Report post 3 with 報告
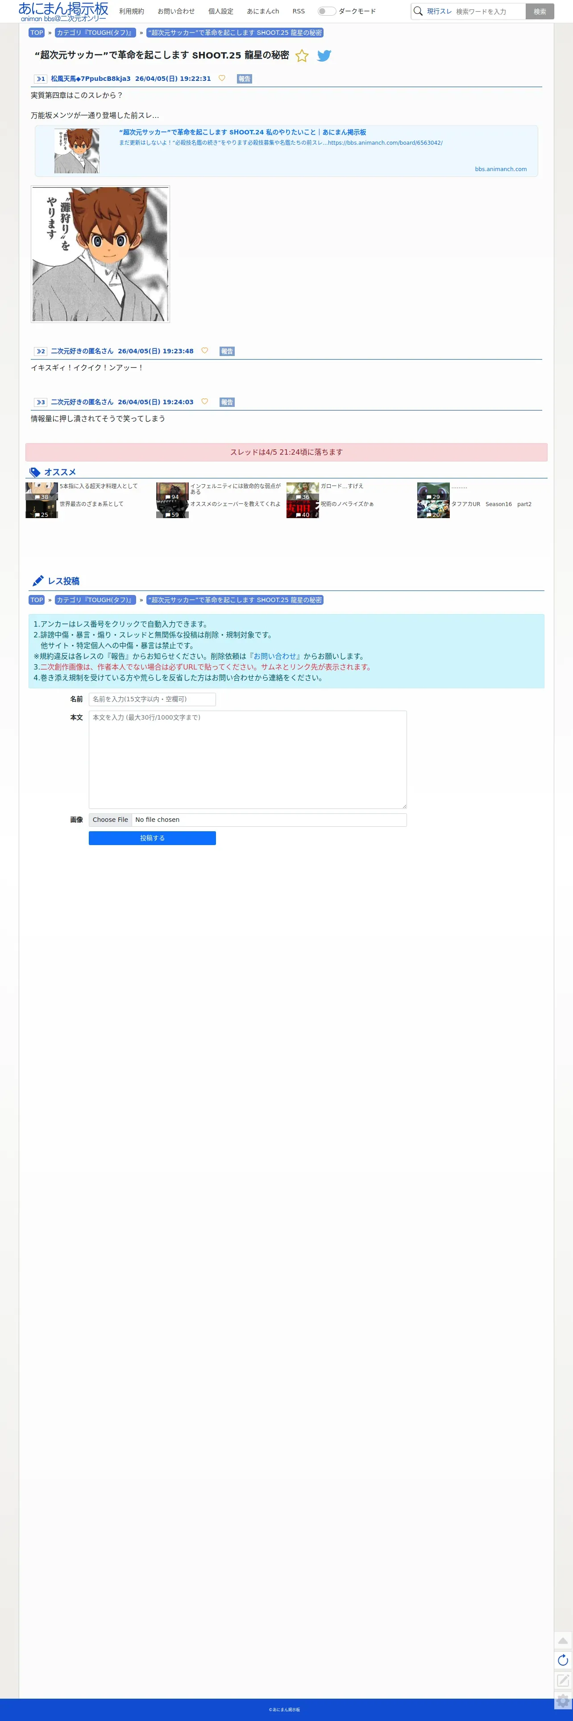The height and width of the screenshot is (1721, 573). pyautogui.click(x=227, y=402)
